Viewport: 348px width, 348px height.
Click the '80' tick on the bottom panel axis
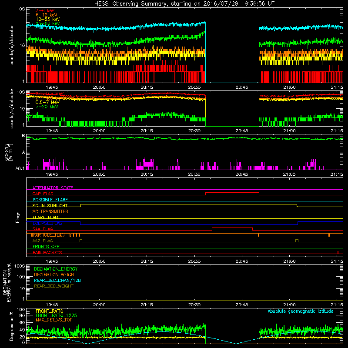(x=22, y=315)
